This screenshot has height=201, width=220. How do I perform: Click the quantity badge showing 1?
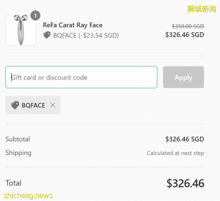[x=35, y=15]
